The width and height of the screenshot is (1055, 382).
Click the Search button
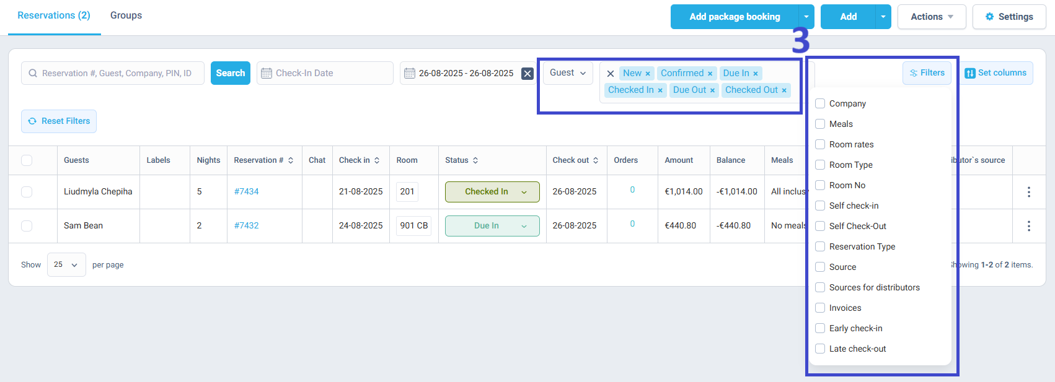click(231, 73)
